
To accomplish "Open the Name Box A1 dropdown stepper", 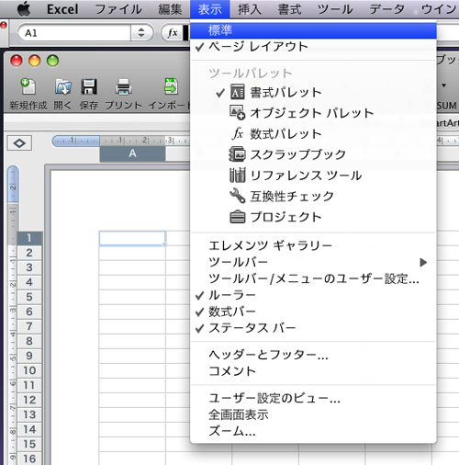I will click(x=141, y=32).
